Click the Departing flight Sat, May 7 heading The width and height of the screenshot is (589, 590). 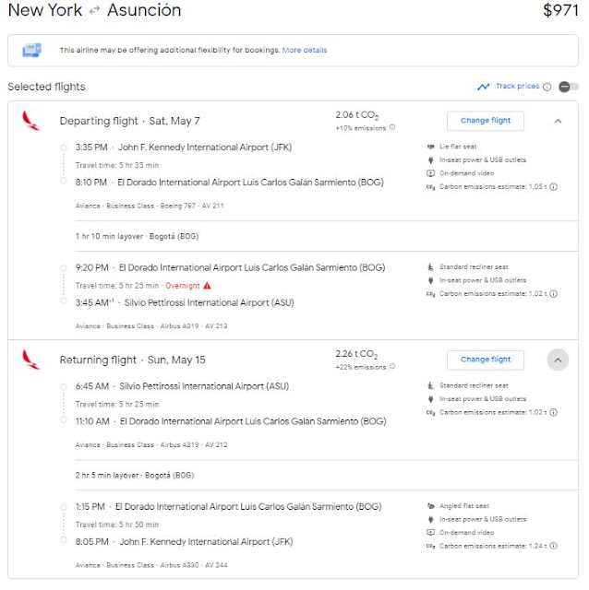pyautogui.click(x=129, y=121)
